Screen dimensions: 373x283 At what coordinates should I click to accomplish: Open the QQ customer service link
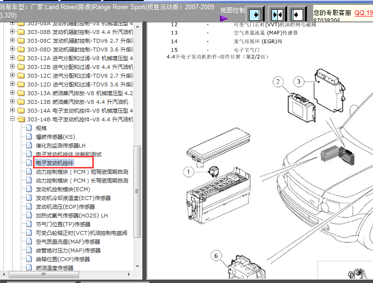(x=363, y=13)
